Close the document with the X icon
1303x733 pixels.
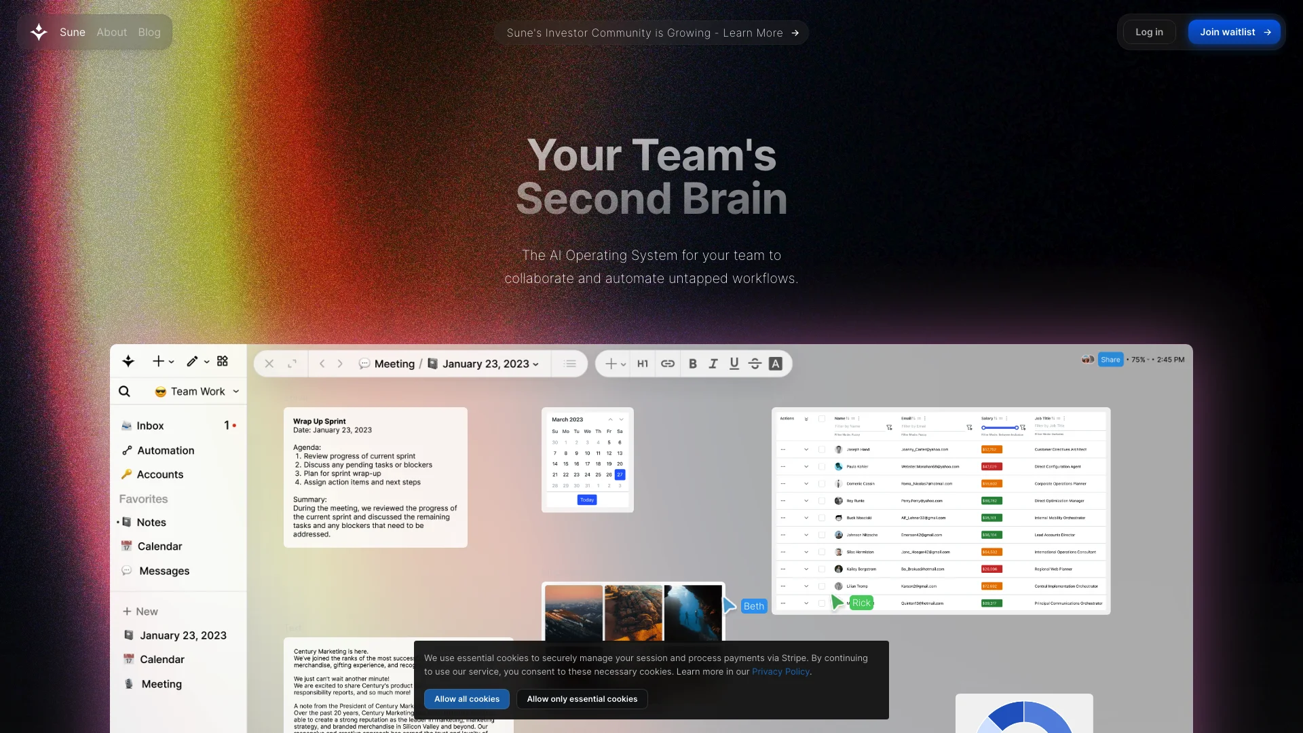tap(269, 364)
